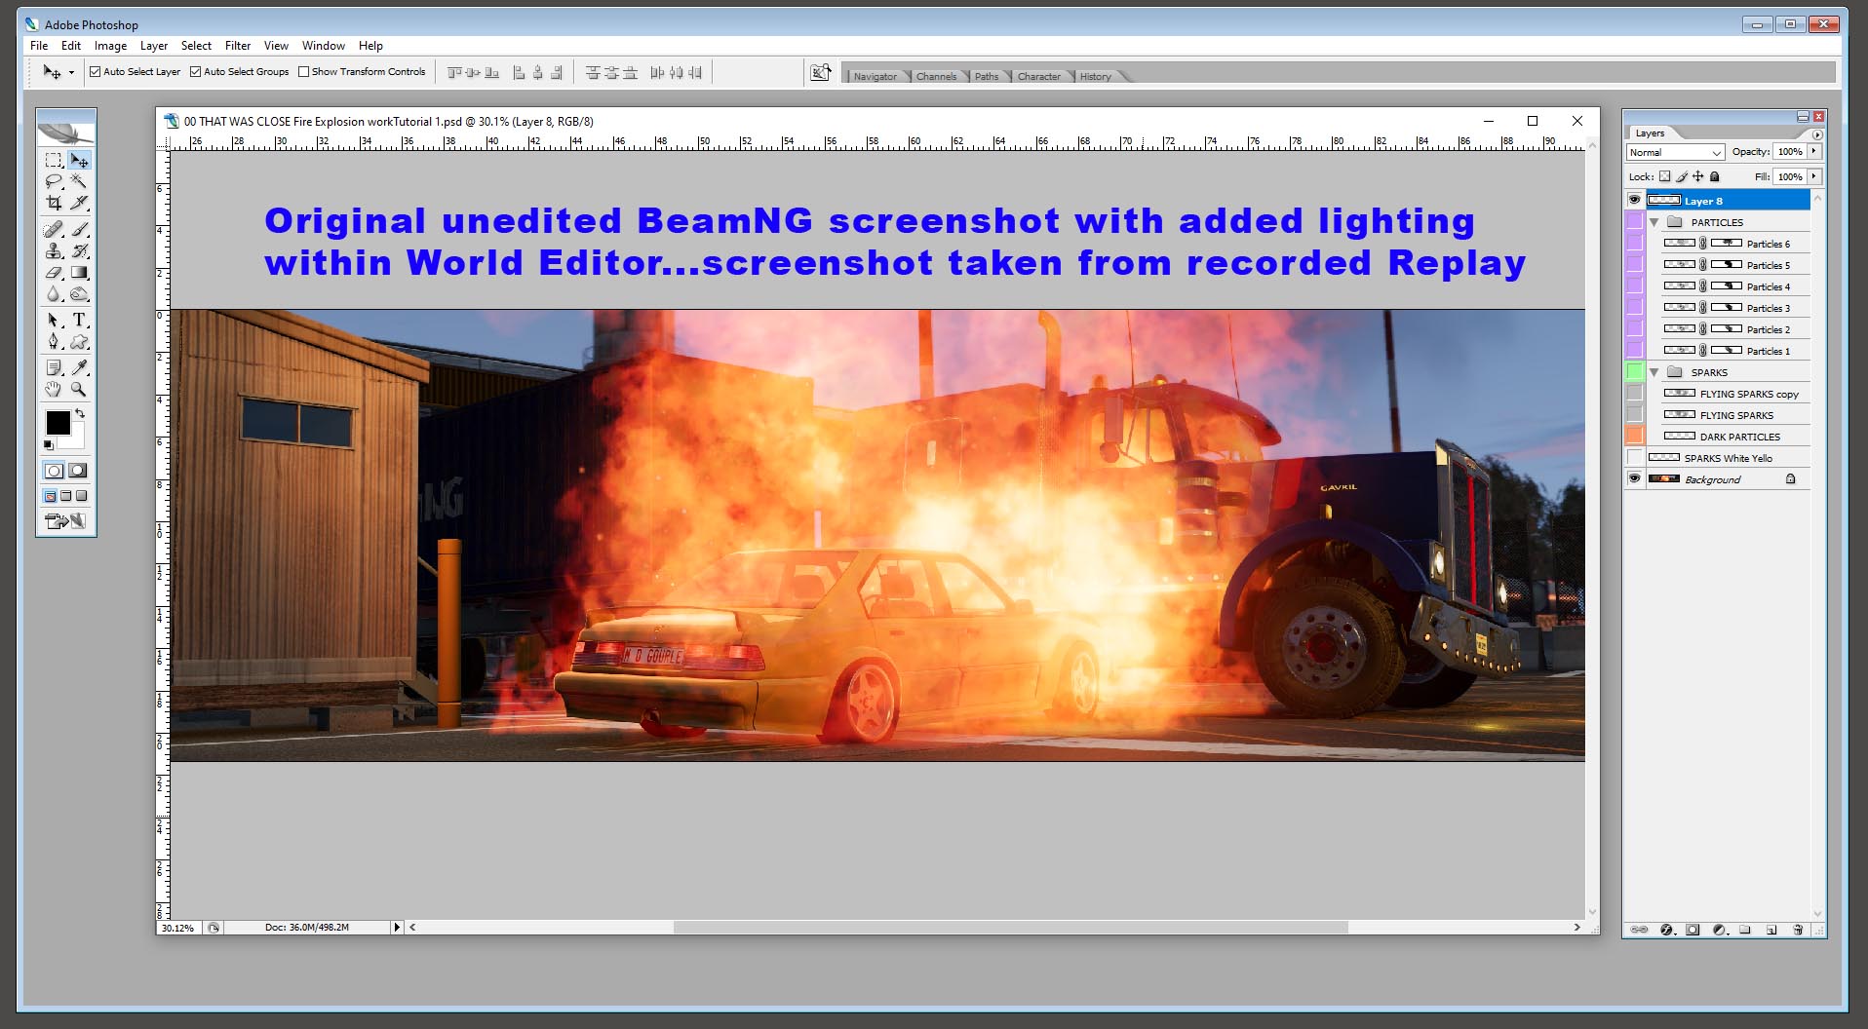Click Create new group folder icon
The image size is (1868, 1029).
[1745, 930]
